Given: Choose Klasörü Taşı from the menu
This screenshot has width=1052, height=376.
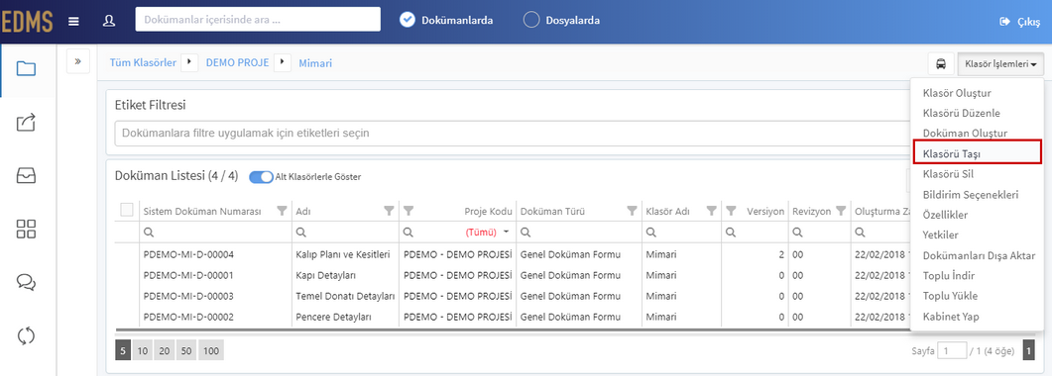Looking at the screenshot, I should pos(977,153).
